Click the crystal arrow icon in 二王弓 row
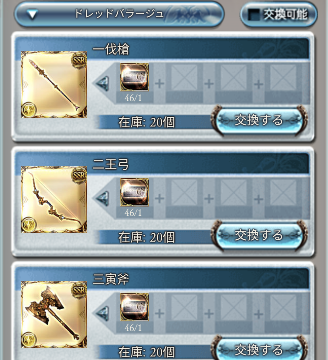The height and width of the screenshot is (360, 328). click(x=102, y=198)
